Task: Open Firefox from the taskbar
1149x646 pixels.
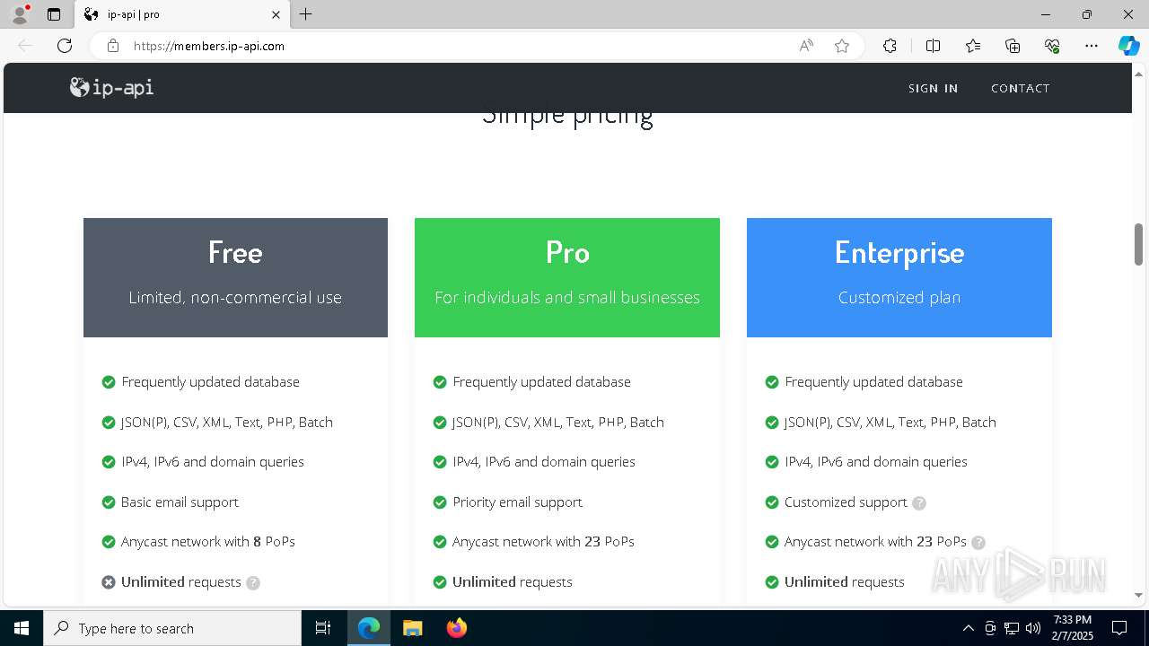Action: pos(456,628)
